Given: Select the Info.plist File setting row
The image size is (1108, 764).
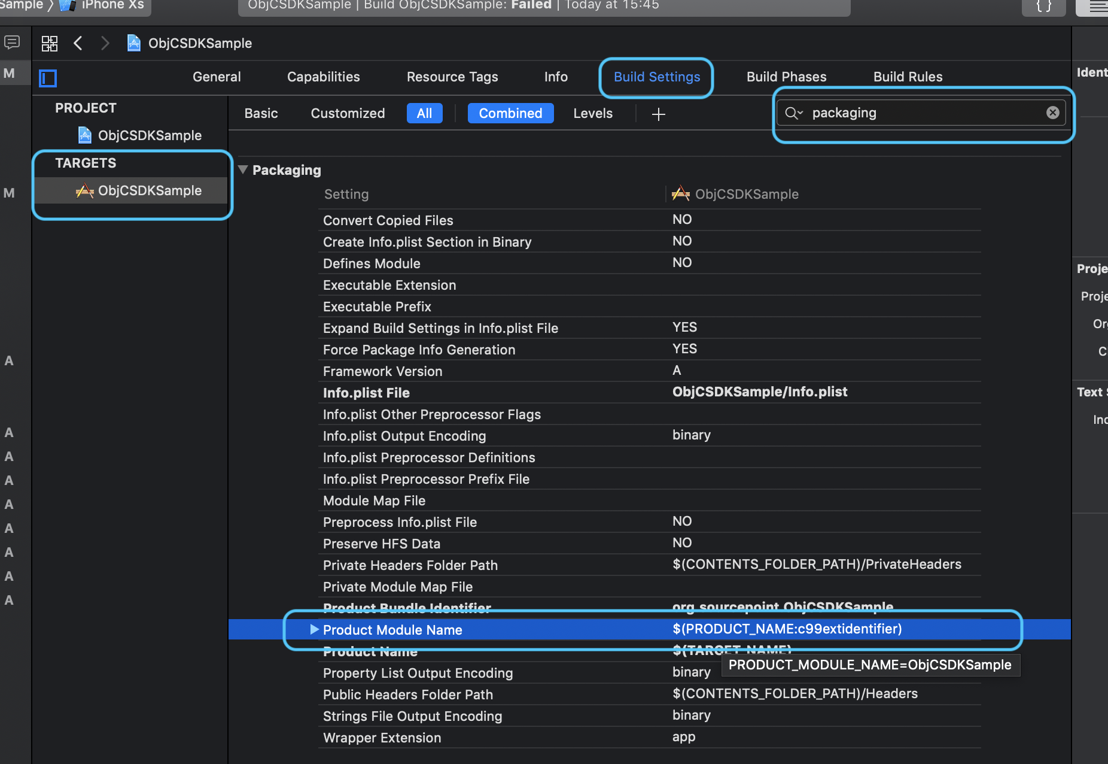Looking at the screenshot, I should (x=649, y=392).
